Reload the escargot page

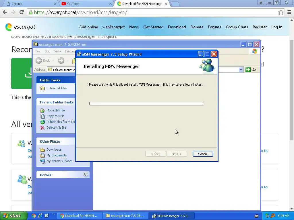click(x=22, y=12)
